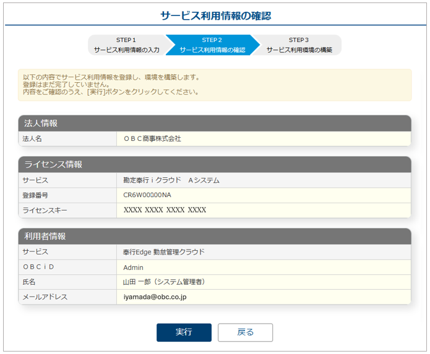Click the ライセンスキー label
This screenshot has width=430, height=354.
(x=45, y=210)
